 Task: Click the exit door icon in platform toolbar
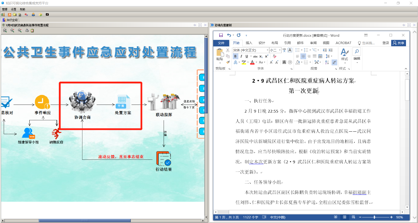[x=3, y=14]
